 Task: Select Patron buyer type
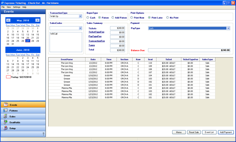(x=100, y=18)
